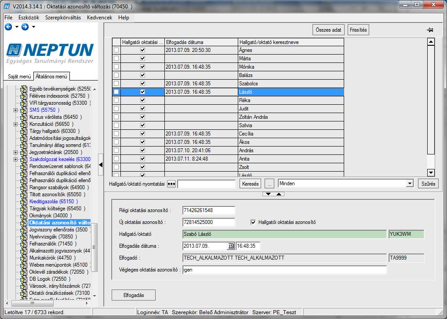Click the pin icon at top right
447x319 pixels.
430,30
